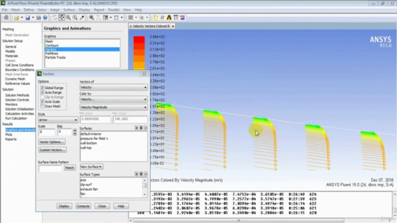Open the Surface menu

pyautogui.click(x=69, y=10)
